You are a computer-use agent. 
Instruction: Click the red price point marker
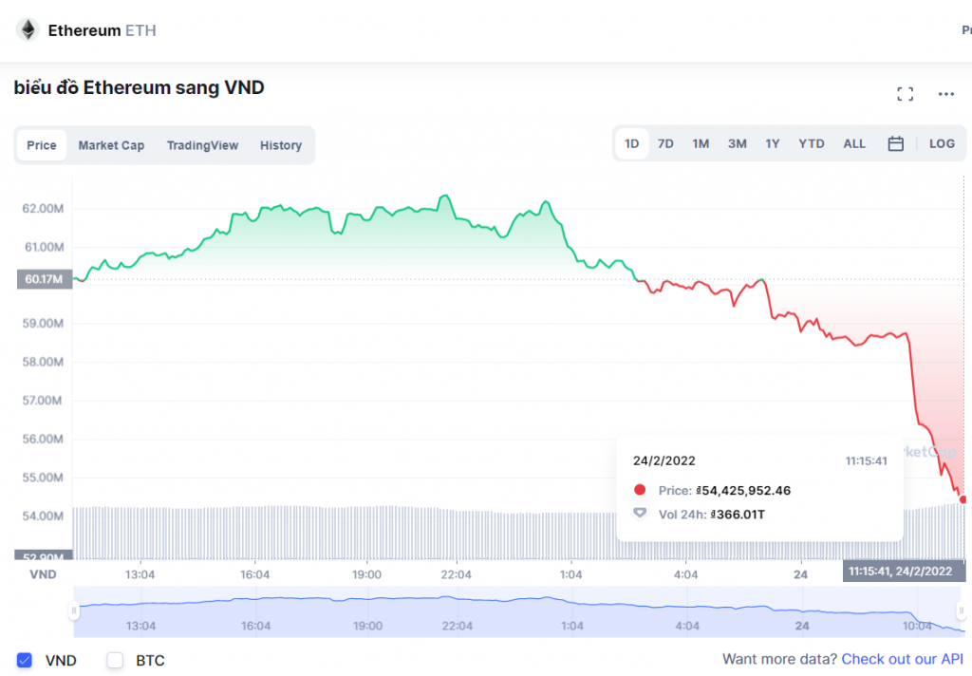pyautogui.click(x=963, y=499)
